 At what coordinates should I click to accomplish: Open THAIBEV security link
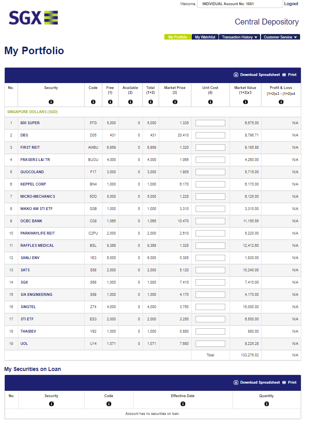28,331
